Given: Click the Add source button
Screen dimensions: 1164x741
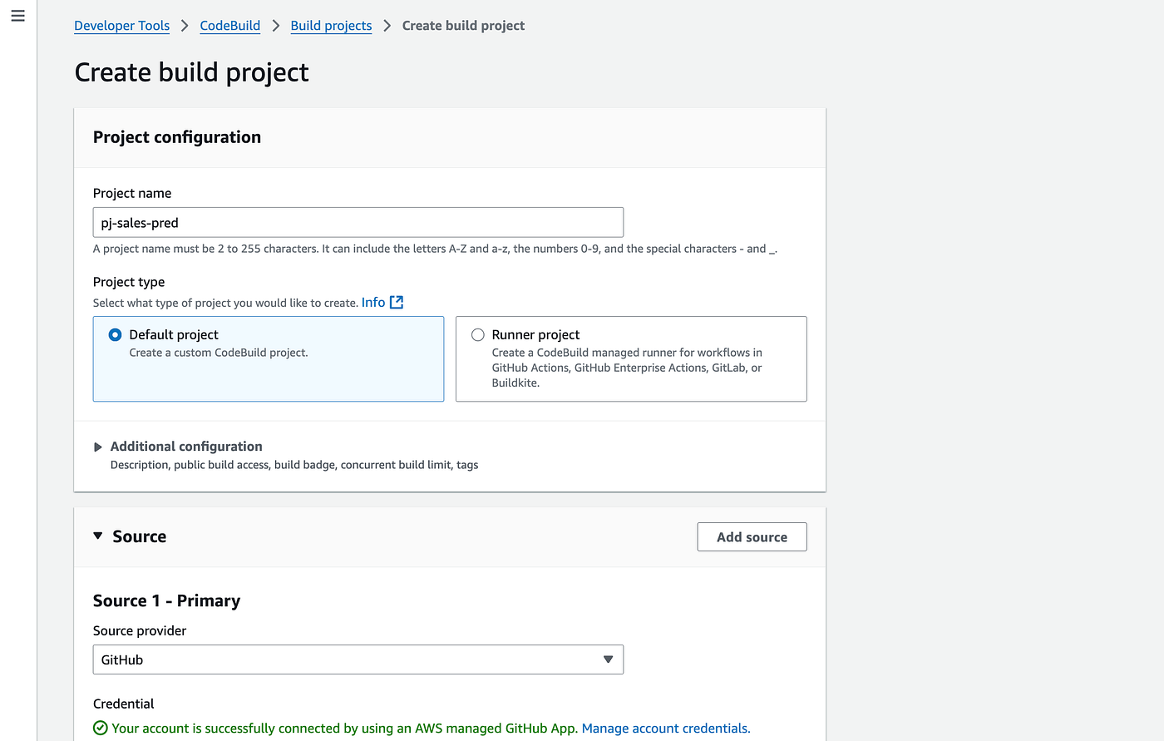Looking at the screenshot, I should point(752,537).
